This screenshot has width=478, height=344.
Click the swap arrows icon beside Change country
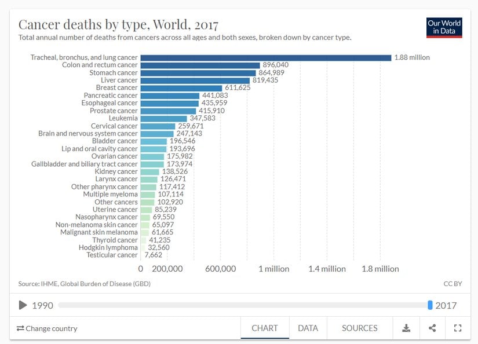click(x=20, y=328)
